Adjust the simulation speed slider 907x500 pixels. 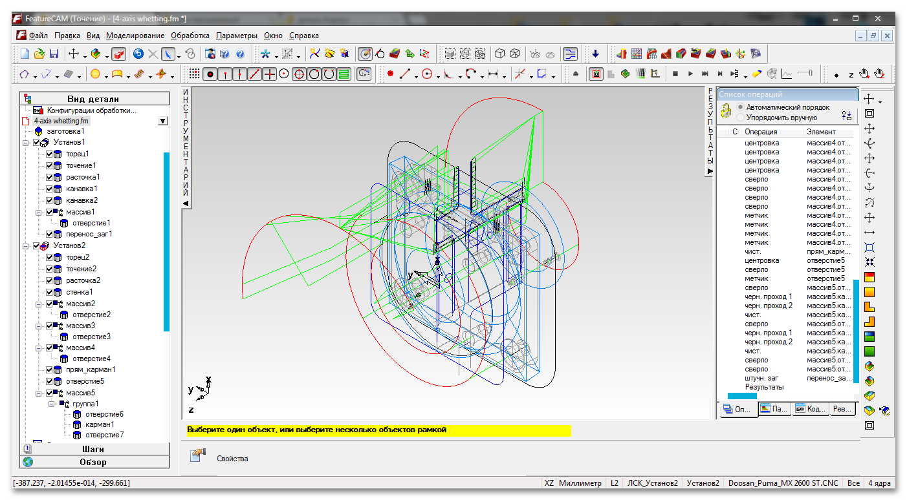click(x=805, y=74)
